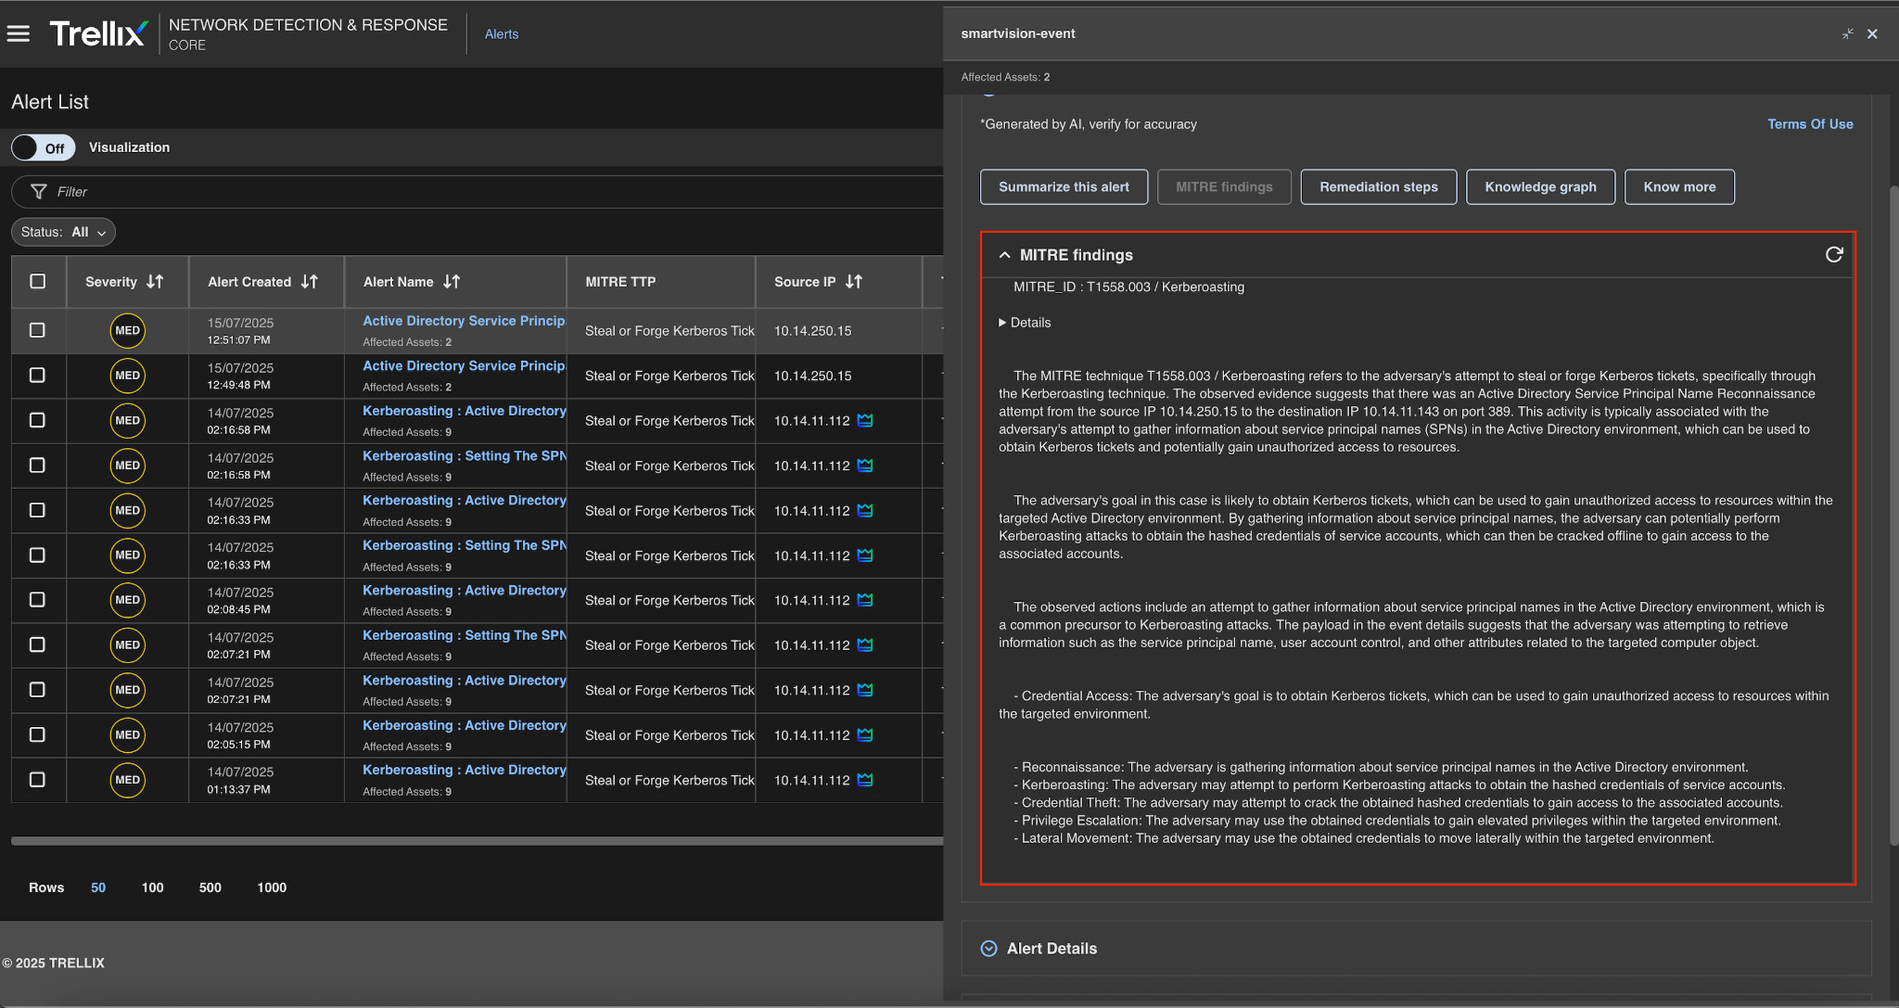Open the Terms Of Use link
The image size is (1899, 1008).
tap(1809, 124)
